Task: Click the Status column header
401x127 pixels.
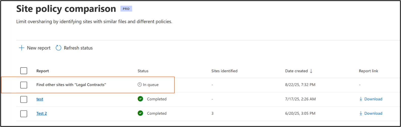Action: [x=143, y=71]
